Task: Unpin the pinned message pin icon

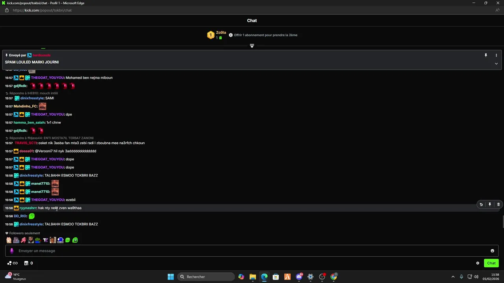Action: [x=486, y=55]
